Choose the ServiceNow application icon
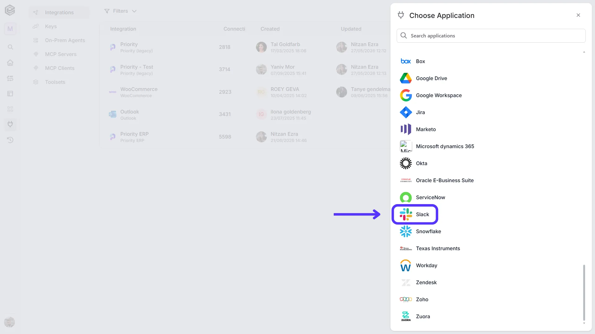This screenshot has width=595, height=334. [x=406, y=197]
